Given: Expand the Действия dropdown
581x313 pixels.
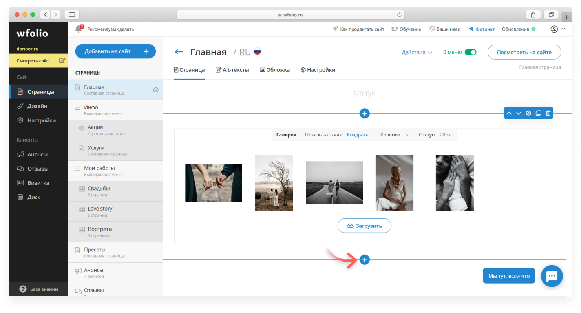Looking at the screenshot, I should click(x=417, y=52).
